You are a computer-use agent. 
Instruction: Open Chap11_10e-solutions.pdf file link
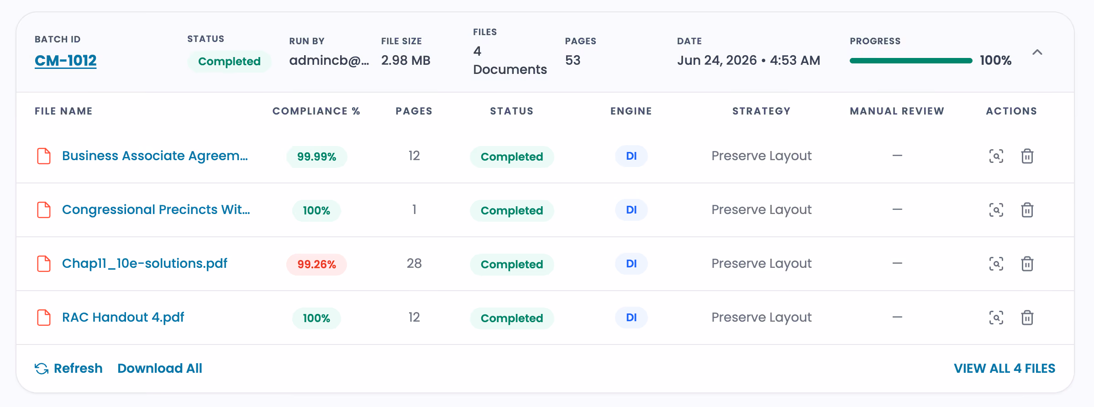click(x=145, y=264)
